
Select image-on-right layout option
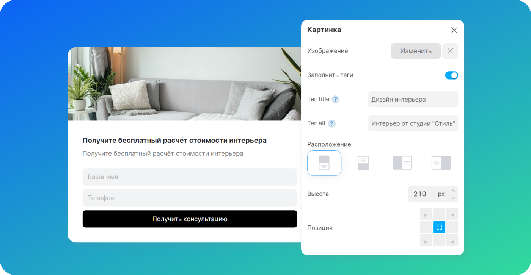(441, 163)
